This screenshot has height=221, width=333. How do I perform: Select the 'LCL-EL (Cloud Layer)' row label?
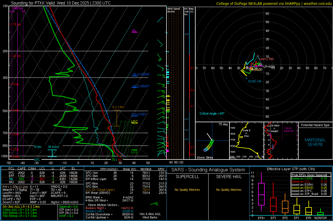point(100,190)
